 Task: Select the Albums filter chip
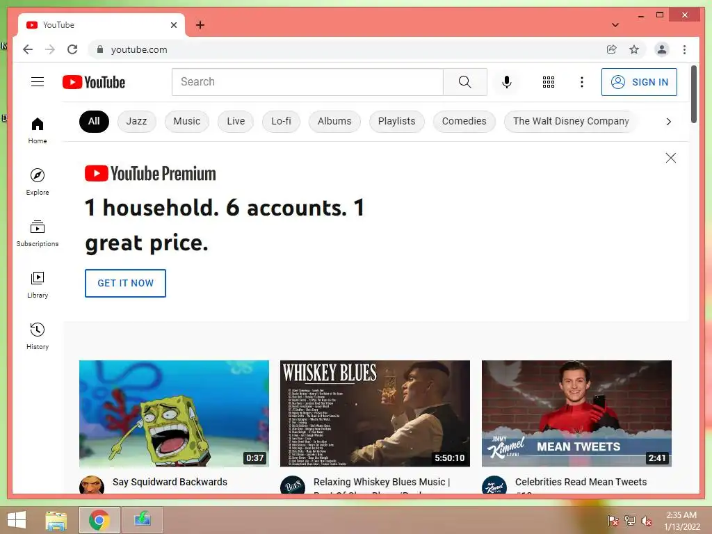coord(334,121)
